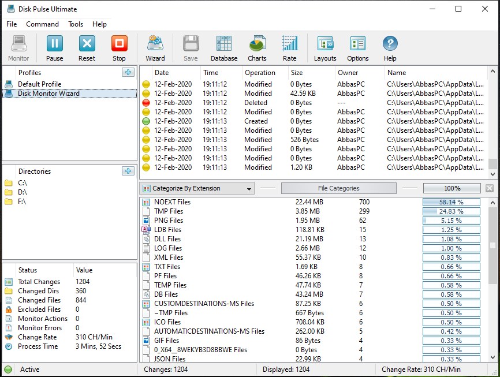Click the LOG Files document icon
The height and width of the screenshot is (377, 500).
click(x=146, y=248)
